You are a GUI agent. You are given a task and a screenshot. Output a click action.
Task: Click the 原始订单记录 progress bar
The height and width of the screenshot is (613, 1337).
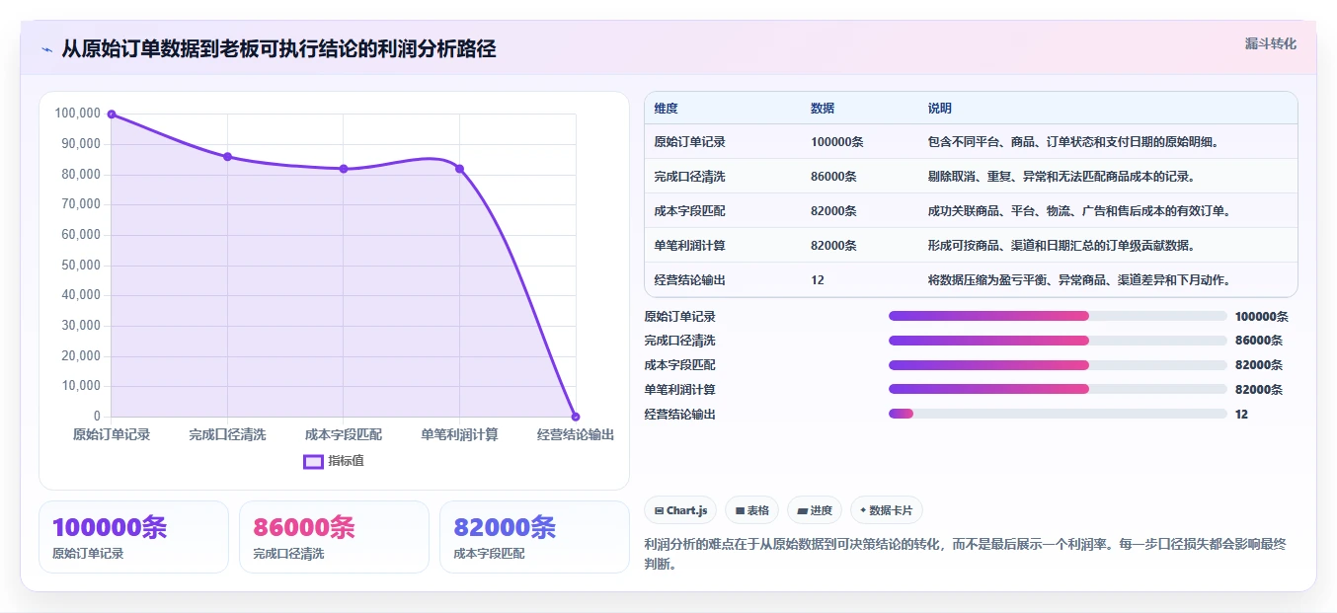1058,316
